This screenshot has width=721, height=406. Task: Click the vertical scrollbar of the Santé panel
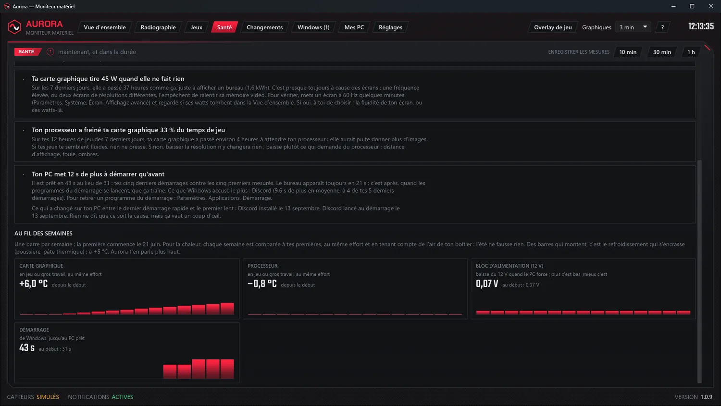coord(699,271)
